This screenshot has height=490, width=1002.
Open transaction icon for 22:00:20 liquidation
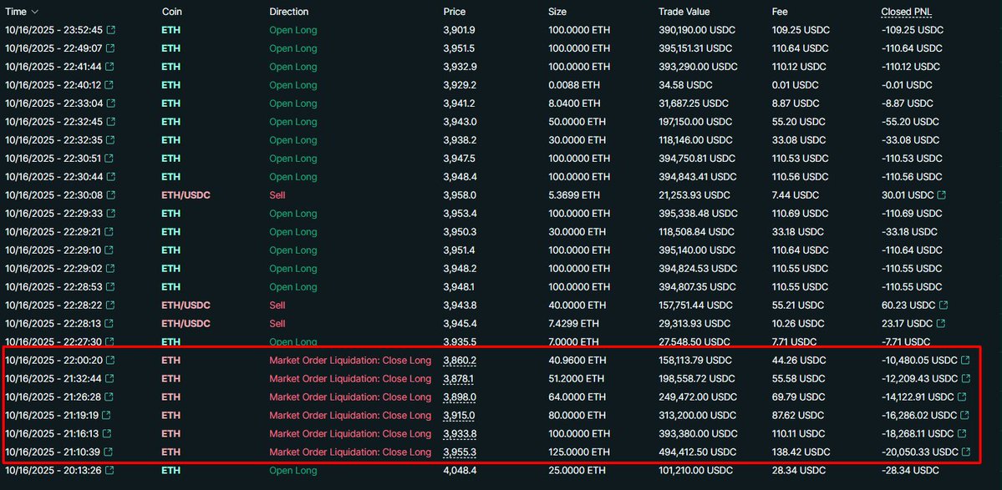tap(111, 361)
